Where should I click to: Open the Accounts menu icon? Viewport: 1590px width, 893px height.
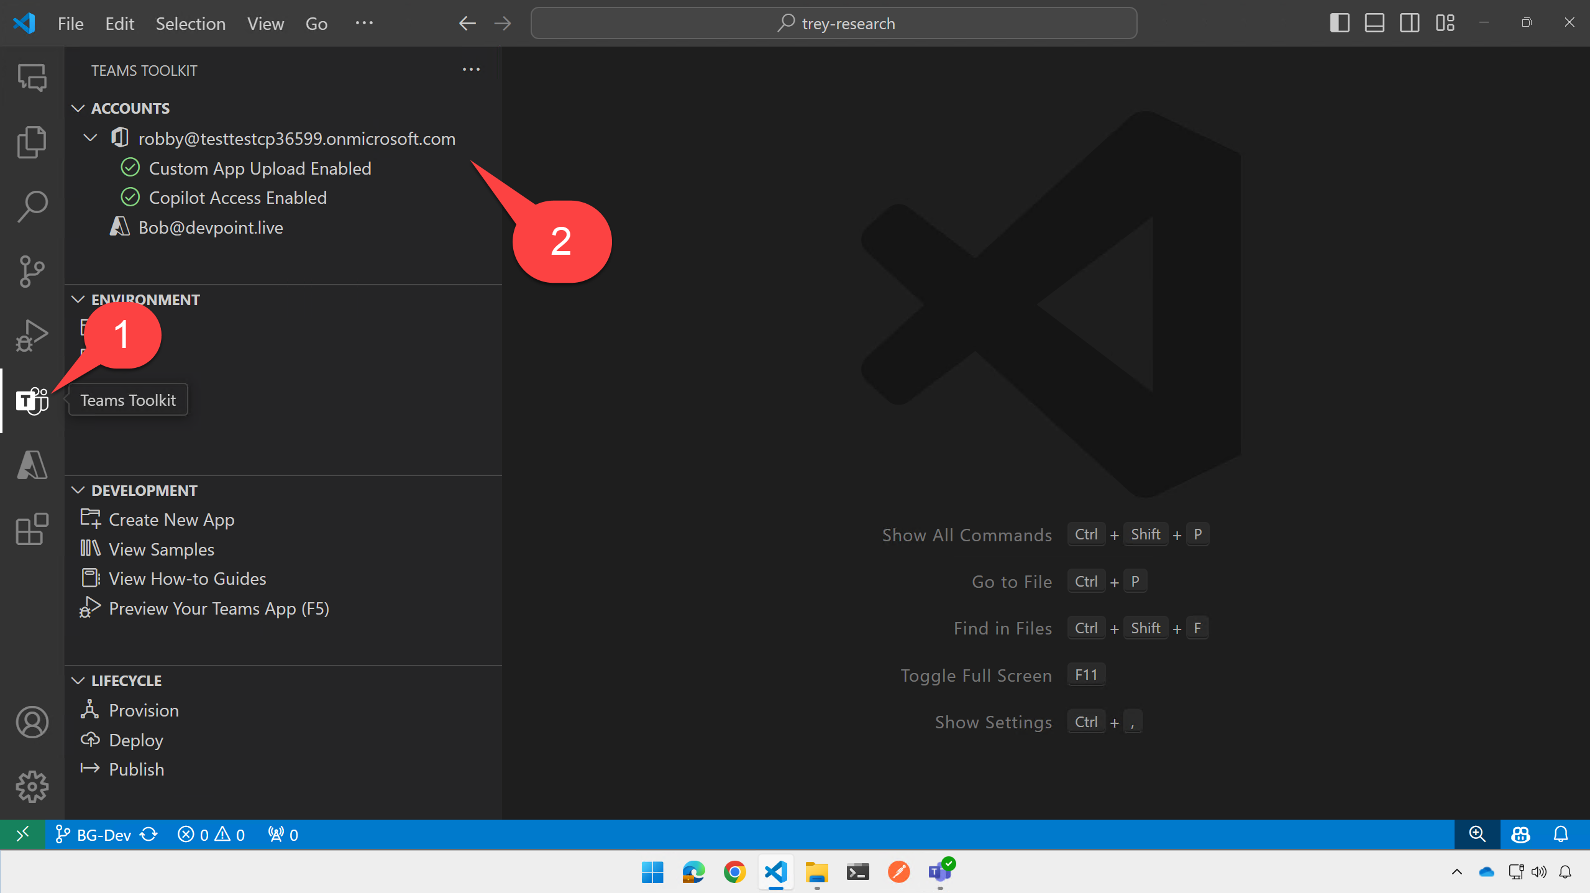pyautogui.click(x=32, y=722)
